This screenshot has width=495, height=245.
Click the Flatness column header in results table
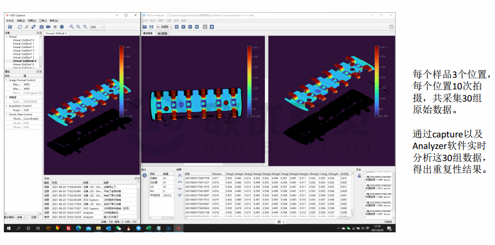pos(217,173)
